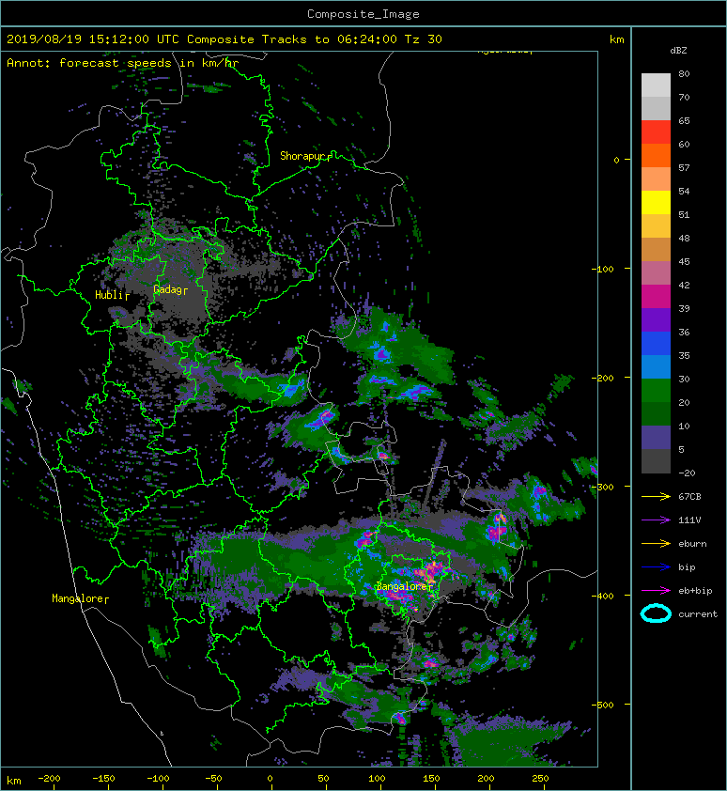
Task: Select the Gadag city label
Action: point(167,289)
